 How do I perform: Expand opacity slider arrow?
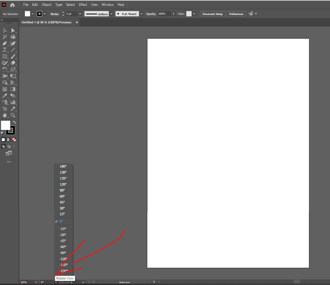point(174,14)
